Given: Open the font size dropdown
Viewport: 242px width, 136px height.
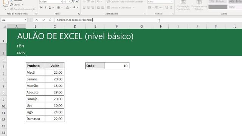Looking at the screenshot, I should tap(70, 2).
